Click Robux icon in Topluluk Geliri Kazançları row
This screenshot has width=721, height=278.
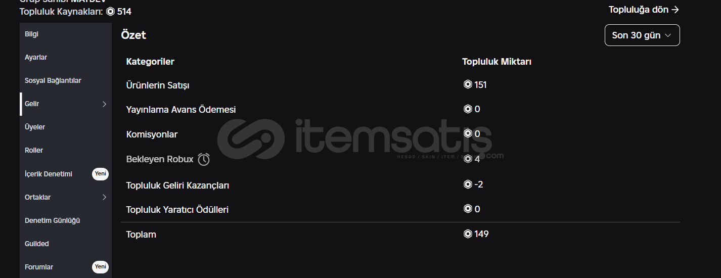468,184
